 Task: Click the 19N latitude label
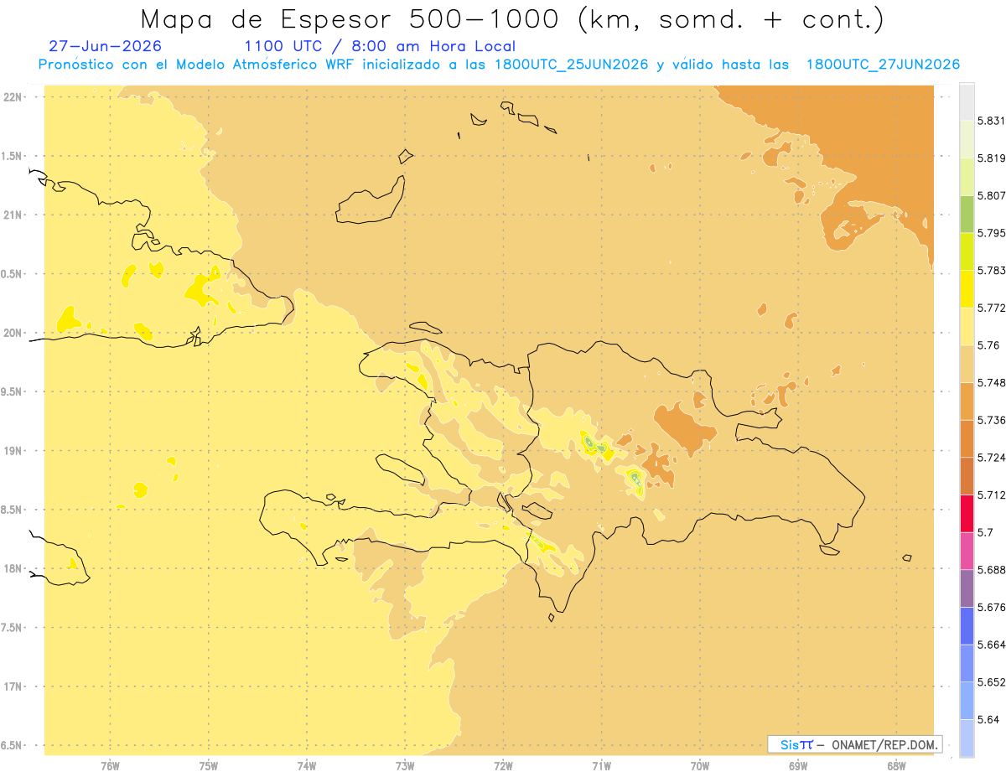[13, 451]
